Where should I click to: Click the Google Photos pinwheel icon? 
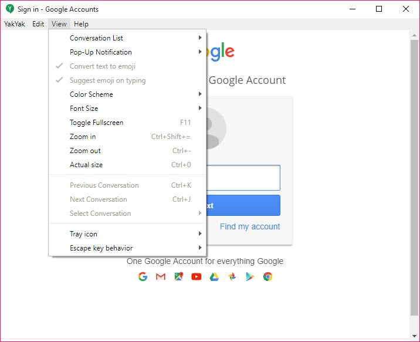(232, 277)
